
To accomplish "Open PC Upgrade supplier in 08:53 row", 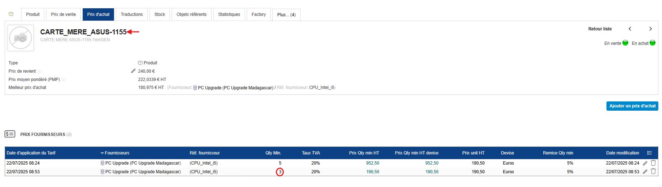I will 143,172.
